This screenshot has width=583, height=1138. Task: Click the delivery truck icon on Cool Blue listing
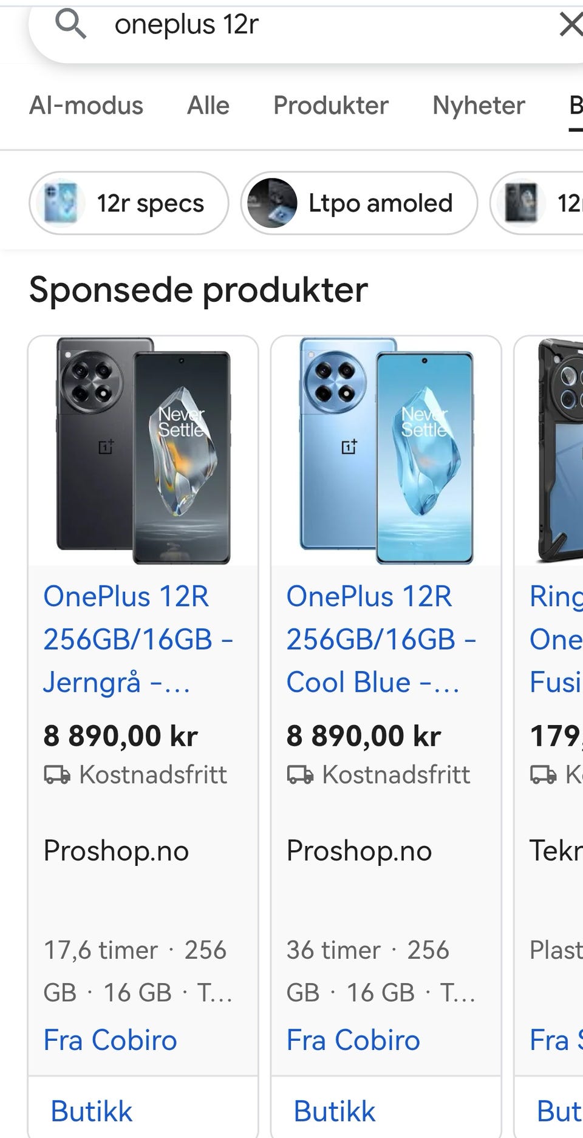coord(300,775)
